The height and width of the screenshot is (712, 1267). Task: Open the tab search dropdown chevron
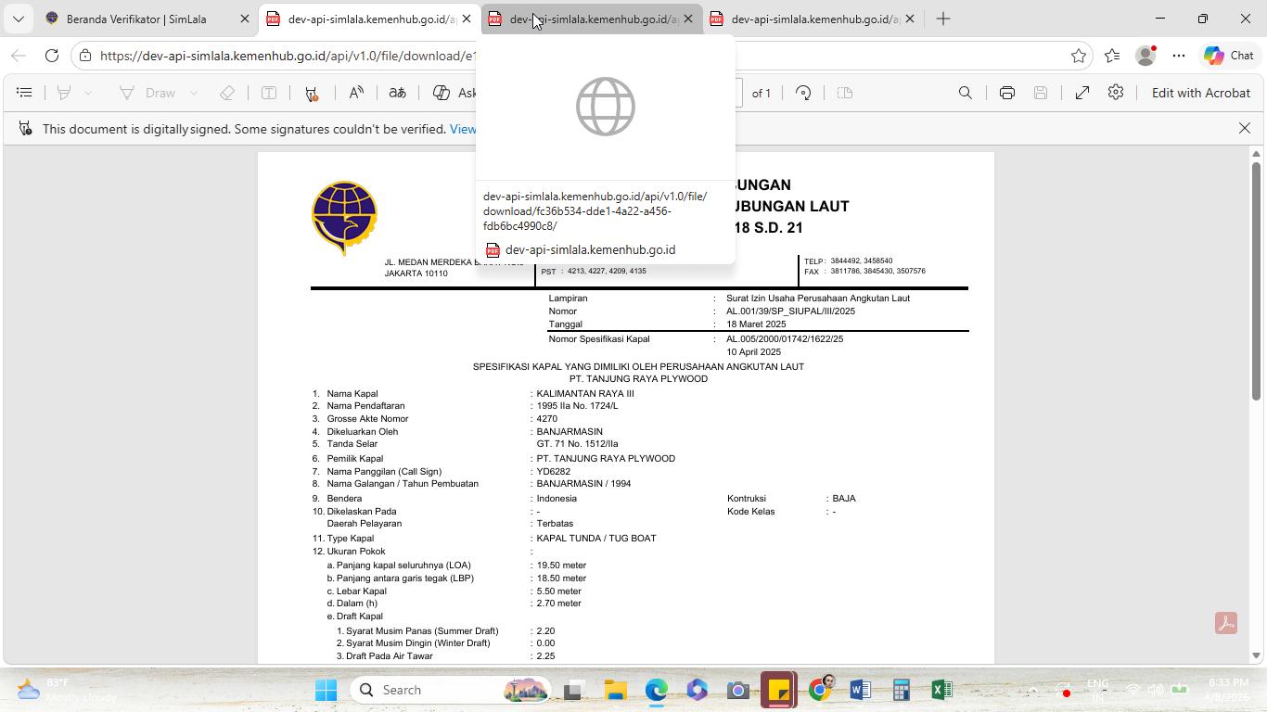[x=18, y=19]
